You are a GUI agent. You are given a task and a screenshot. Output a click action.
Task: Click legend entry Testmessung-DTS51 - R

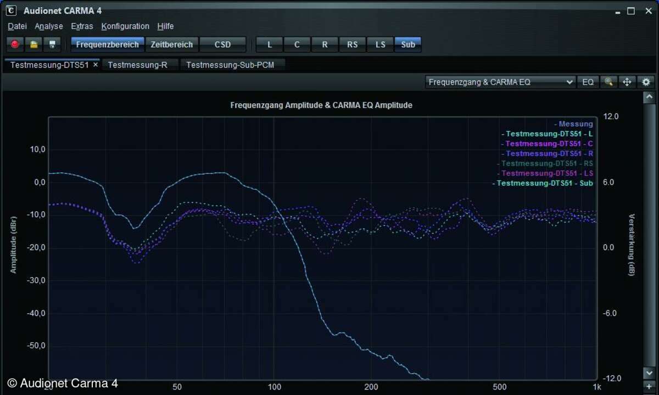point(547,154)
